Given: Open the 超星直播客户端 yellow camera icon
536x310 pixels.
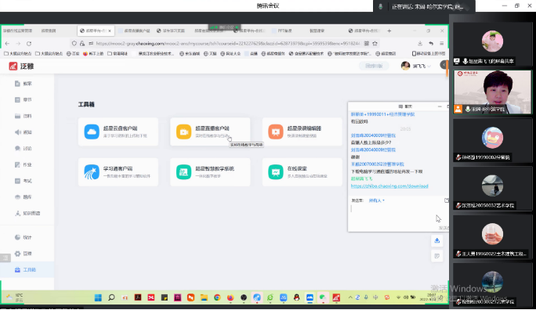Looking at the screenshot, I should pyautogui.click(x=183, y=132).
